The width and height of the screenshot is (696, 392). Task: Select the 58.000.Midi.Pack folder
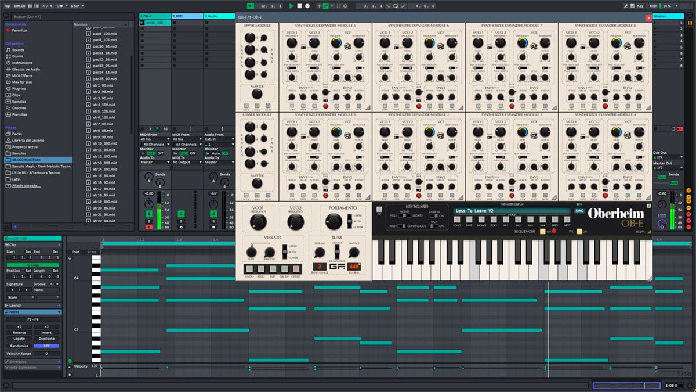click(38, 159)
